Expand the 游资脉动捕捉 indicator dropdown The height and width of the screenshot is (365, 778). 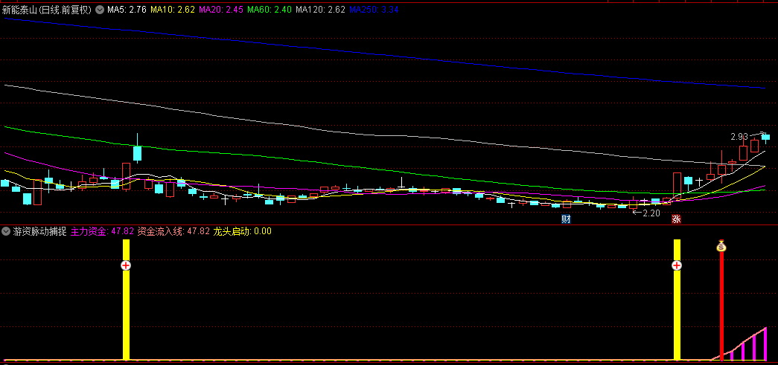6,230
